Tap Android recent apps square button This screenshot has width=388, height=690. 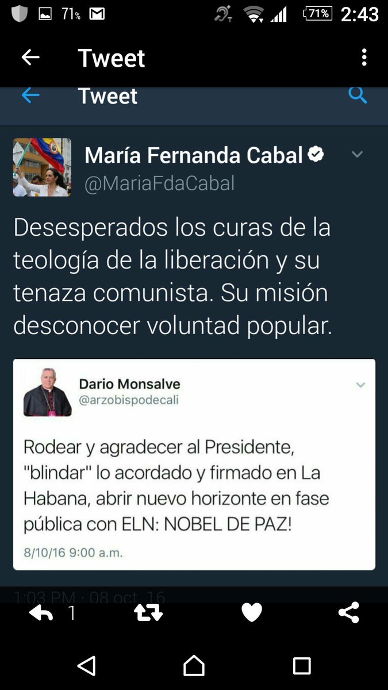coord(302,666)
